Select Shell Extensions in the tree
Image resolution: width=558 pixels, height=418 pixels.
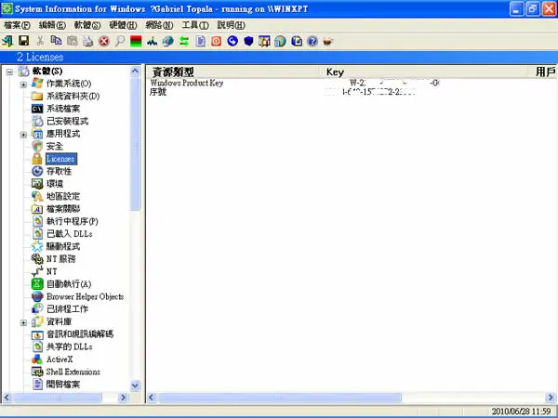pos(73,372)
